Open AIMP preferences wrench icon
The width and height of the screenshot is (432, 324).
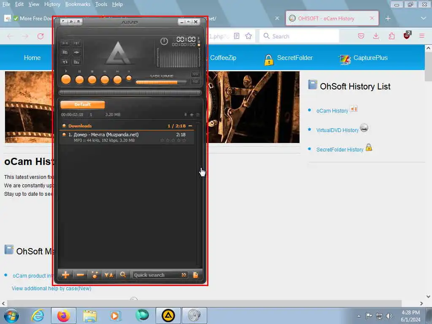[x=71, y=22]
